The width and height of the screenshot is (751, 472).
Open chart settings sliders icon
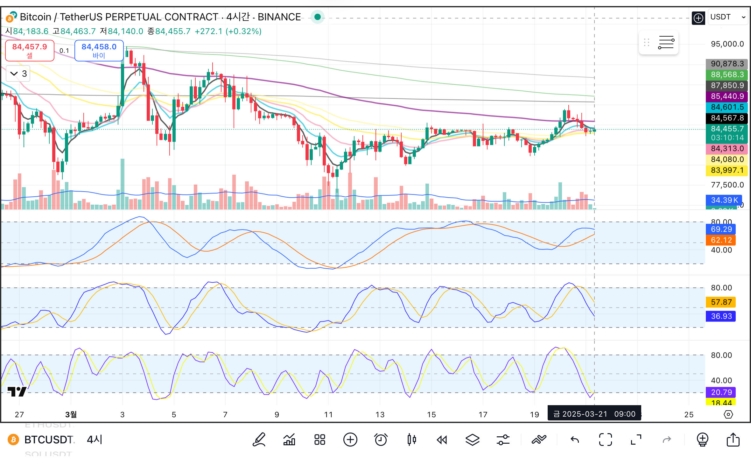(503, 440)
